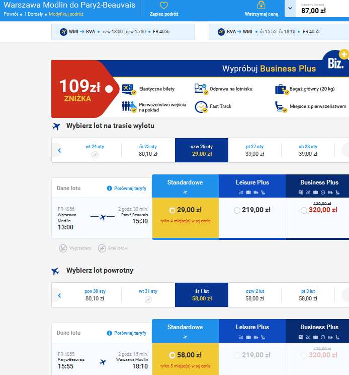The image size is (349, 375).
Task: Click the 109zł ZNIŻKA discount tag
Action: click(x=85, y=89)
